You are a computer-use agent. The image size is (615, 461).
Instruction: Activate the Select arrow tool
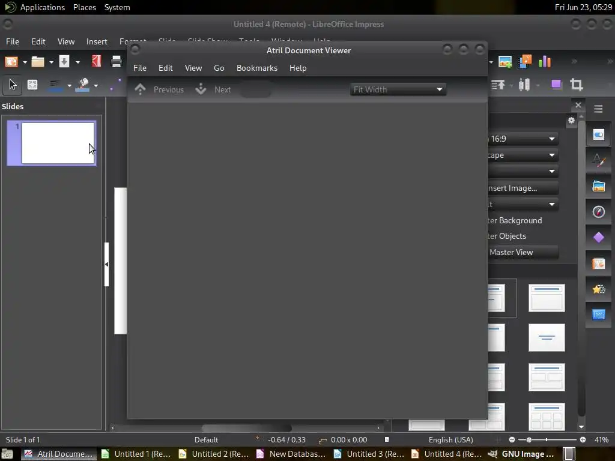[13, 85]
